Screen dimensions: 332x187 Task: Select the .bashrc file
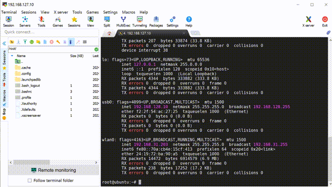coord(26,91)
